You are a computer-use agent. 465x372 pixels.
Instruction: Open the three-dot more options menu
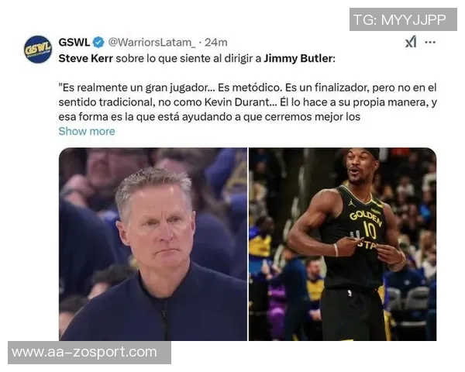pos(430,42)
